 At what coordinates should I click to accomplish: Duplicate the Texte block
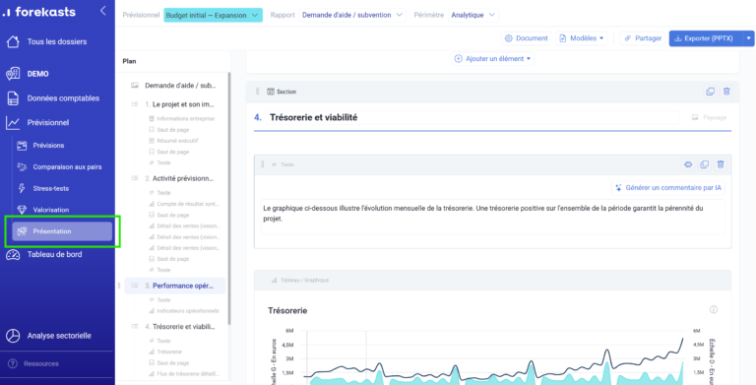(705, 164)
